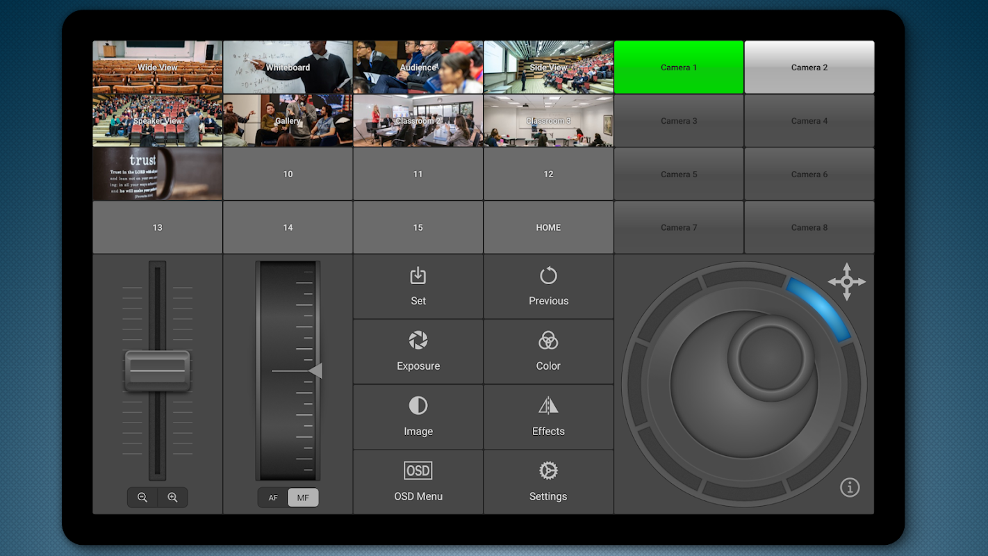The width and height of the screenshot is (988, 556).
Task: Recall preset 12
Action: [548, 174]
